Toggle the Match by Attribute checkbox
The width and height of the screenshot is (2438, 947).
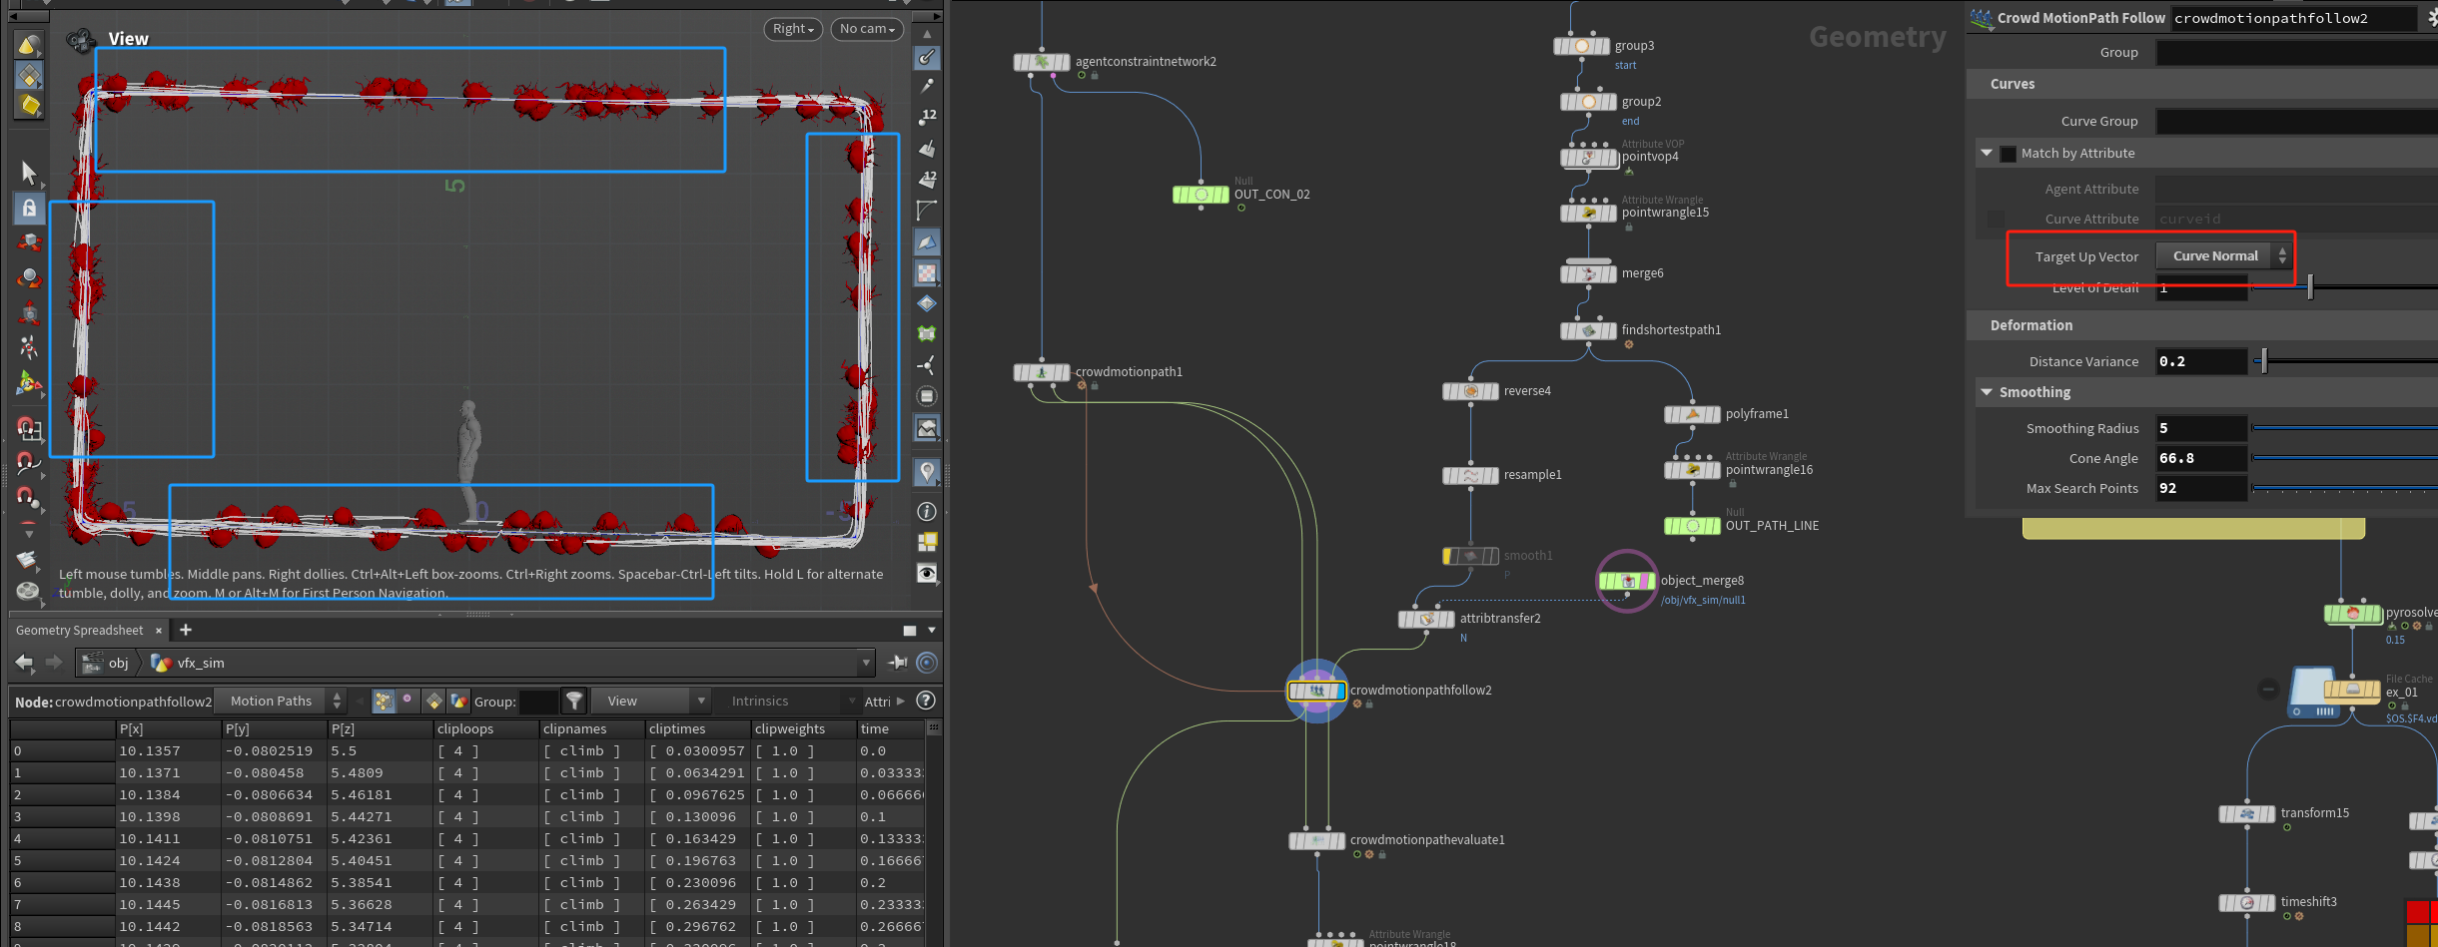coord(2009,154)
